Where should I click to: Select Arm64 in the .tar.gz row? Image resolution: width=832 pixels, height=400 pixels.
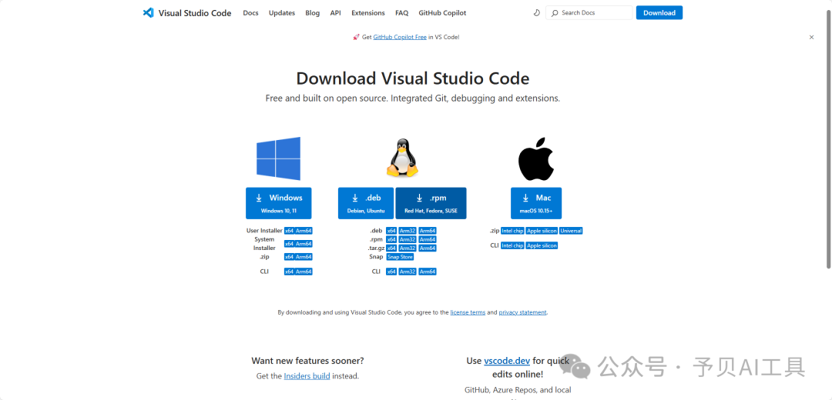[x=428, y=248]
